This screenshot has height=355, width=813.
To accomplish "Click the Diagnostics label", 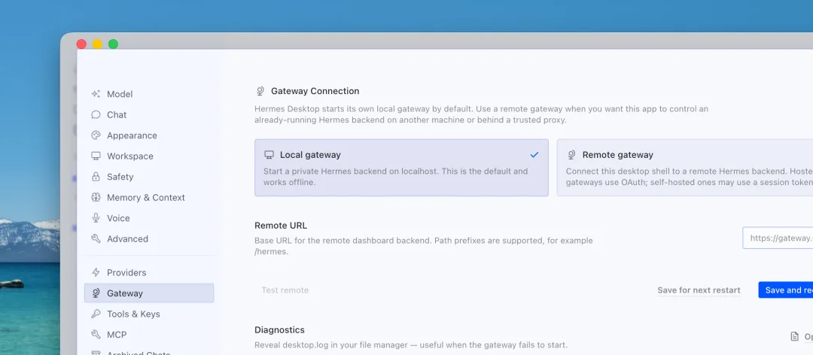I will [x=279, y=329].
